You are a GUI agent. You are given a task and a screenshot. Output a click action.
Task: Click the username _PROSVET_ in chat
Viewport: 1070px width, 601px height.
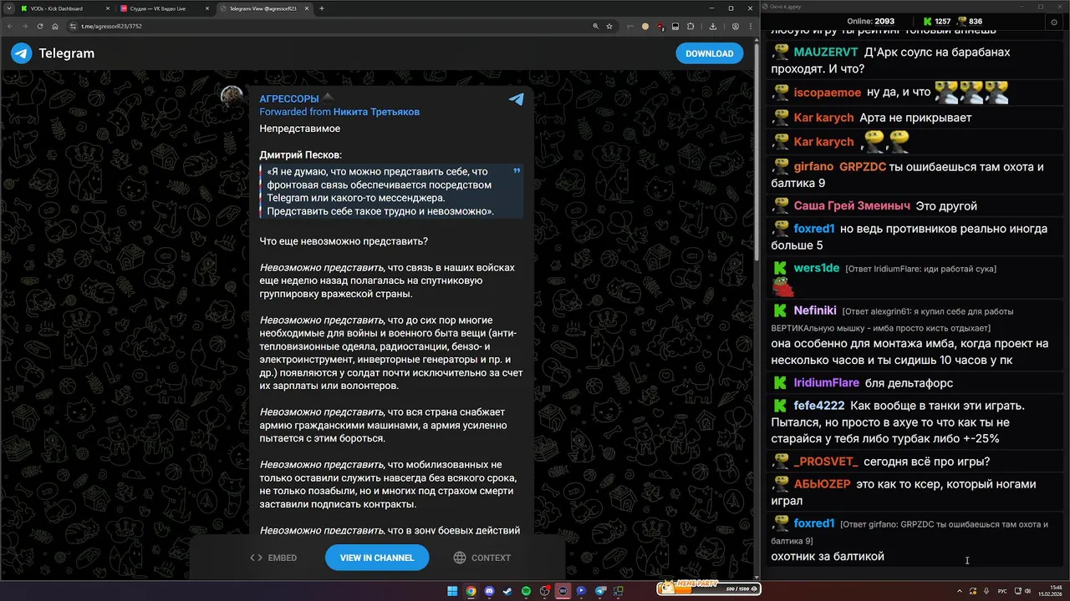(x=826, y=461)
